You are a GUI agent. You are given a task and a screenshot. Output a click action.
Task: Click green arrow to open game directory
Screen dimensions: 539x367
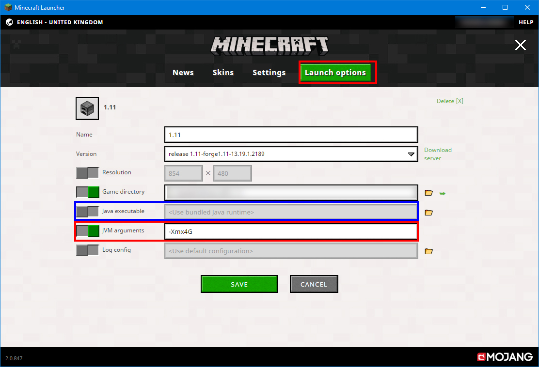pyautogui.click(x=443, y=193)
